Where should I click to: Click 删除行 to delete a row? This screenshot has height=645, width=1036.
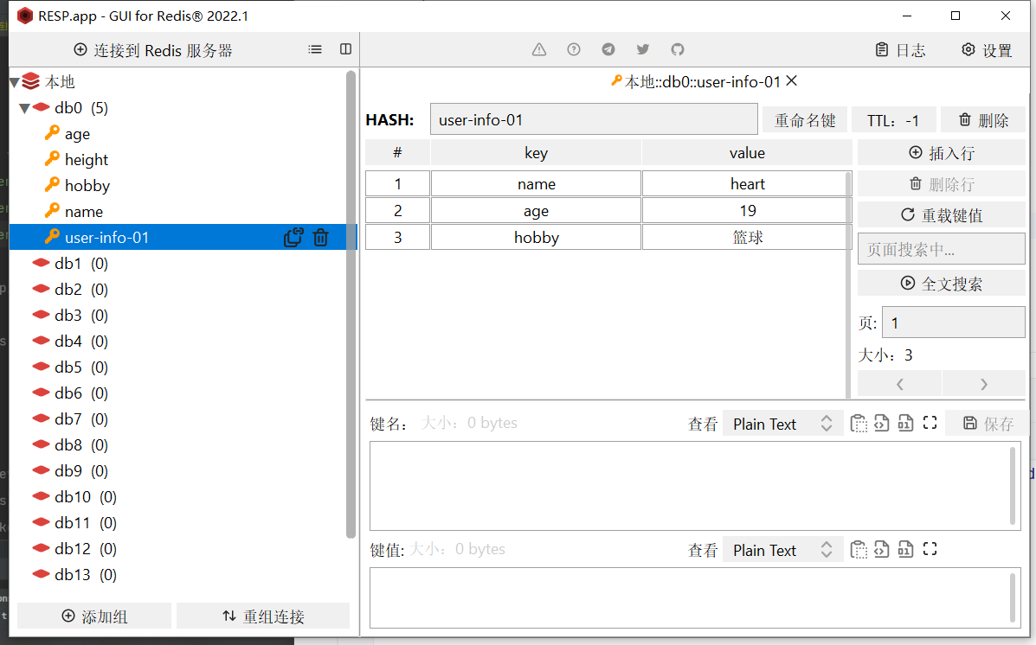(x=942, y=184)
